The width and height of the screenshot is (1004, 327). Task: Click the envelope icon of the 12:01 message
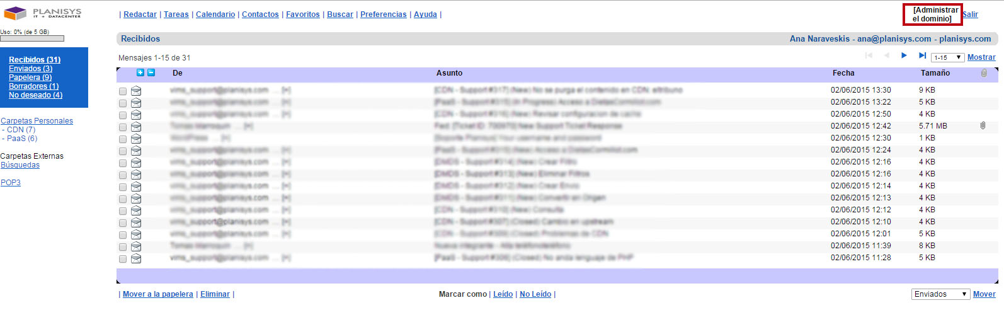pos(136,234)
